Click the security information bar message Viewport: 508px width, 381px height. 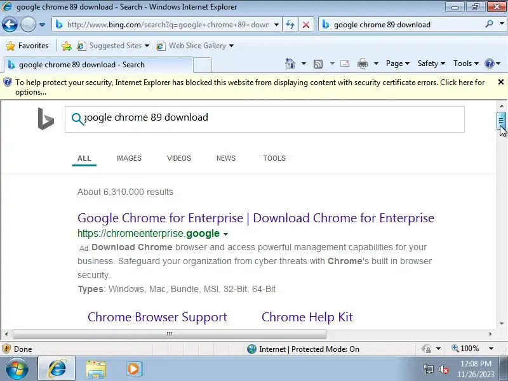pos(250,87)
